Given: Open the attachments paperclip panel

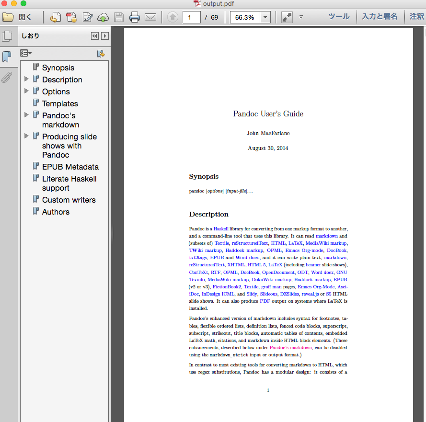Looking at the screenshot, I should [x=7, y=78].
